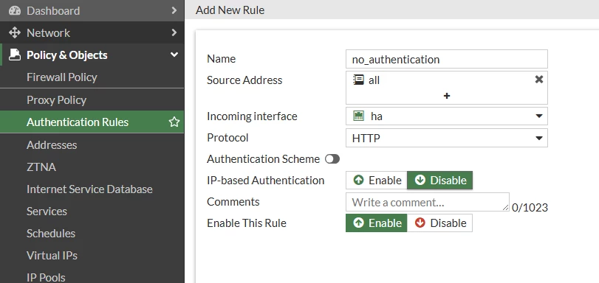Image resolution: width=599 pixels, height=283 pixels.
Task: Click the Comments text area
Action: [428, 202]
